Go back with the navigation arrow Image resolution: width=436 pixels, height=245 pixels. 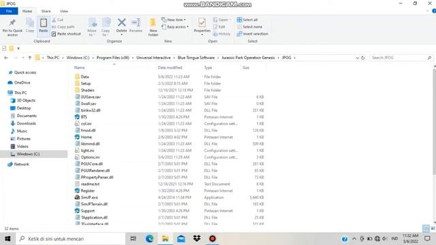[6, 58]
